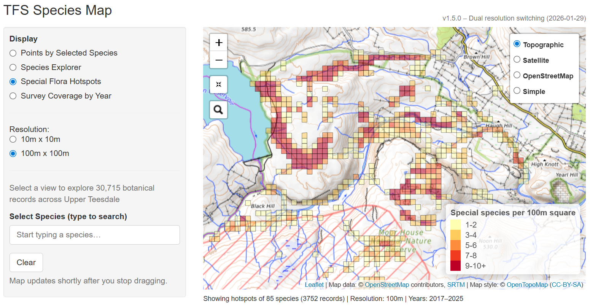Select the Special Flora Hotspots option

point(13,81)
